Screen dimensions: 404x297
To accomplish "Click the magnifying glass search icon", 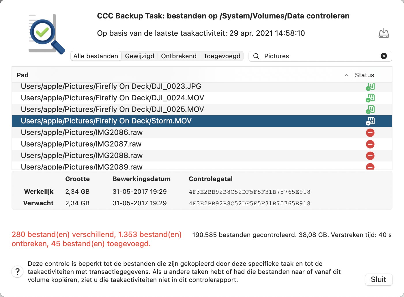I will pos(256,56).
